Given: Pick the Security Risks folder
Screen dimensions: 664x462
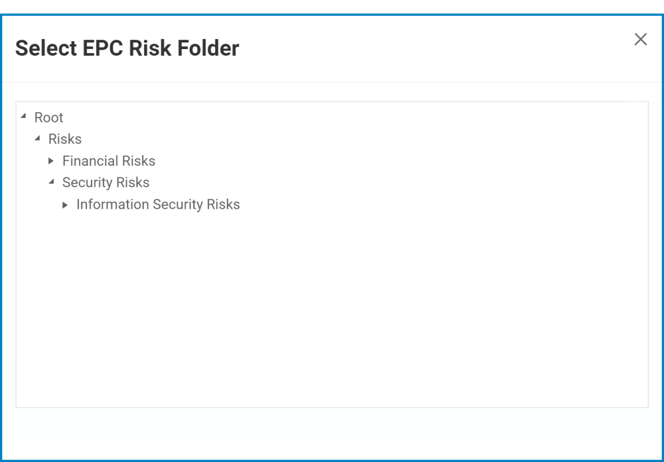Looking at the screenshot, I should tap(106, 183).
